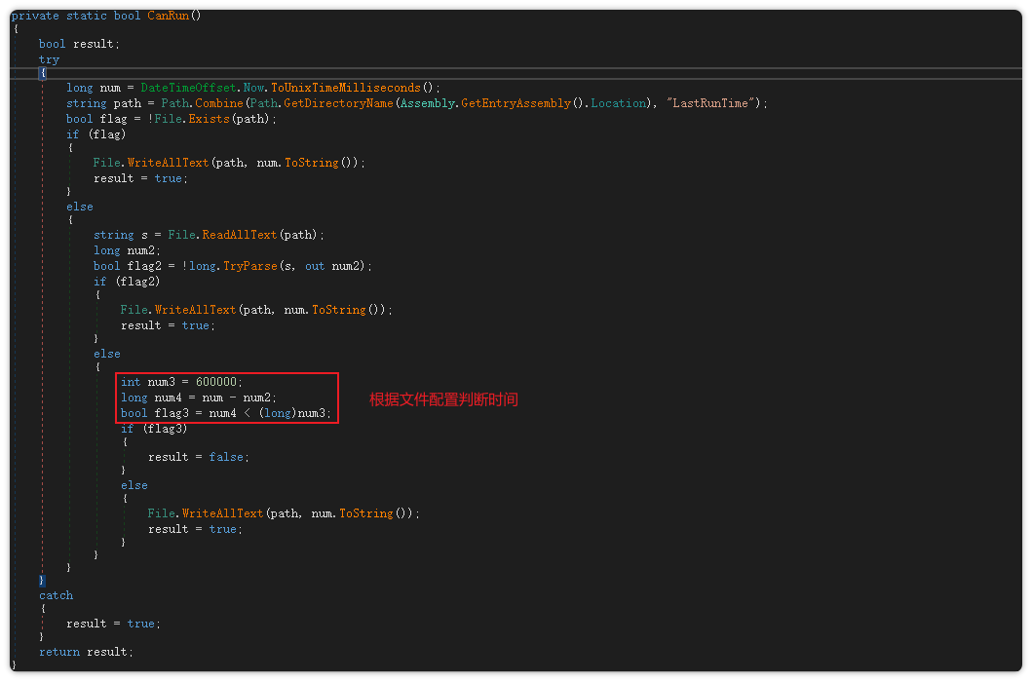Click the CanRun method name

click(167, 16)
